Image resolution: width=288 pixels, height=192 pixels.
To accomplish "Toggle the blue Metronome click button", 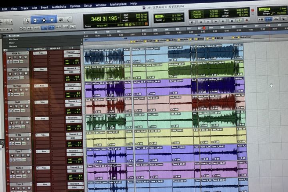I will pos(268,19).
